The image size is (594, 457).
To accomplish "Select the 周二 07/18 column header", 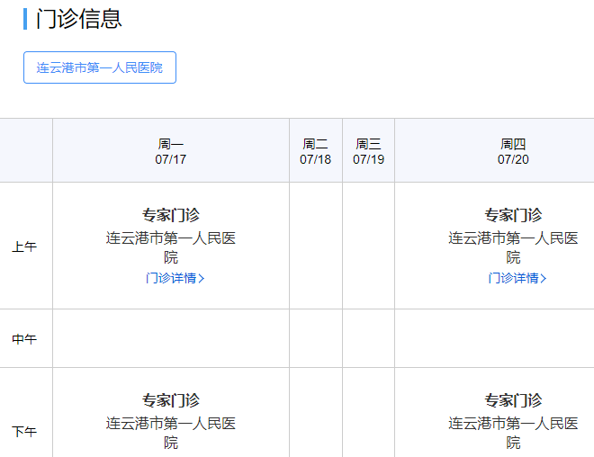I will (x=316, y=151).
